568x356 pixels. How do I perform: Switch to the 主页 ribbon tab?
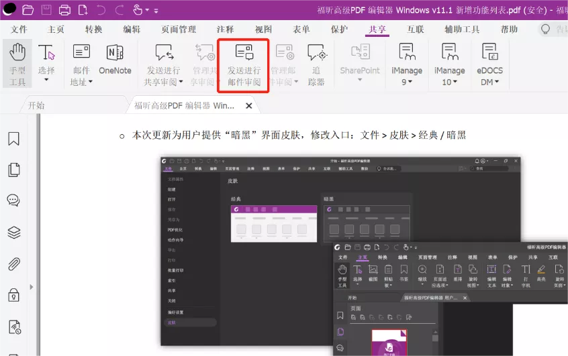[56, 29]
